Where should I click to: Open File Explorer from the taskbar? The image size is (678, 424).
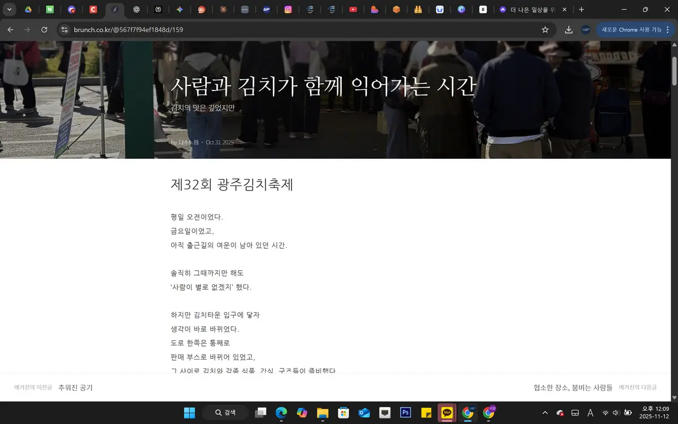323,413
